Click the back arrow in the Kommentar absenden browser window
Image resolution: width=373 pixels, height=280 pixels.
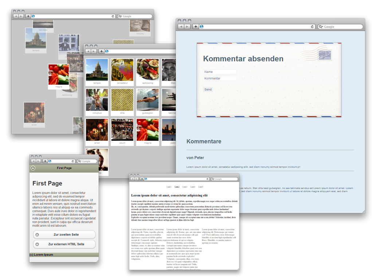[181, 27]
